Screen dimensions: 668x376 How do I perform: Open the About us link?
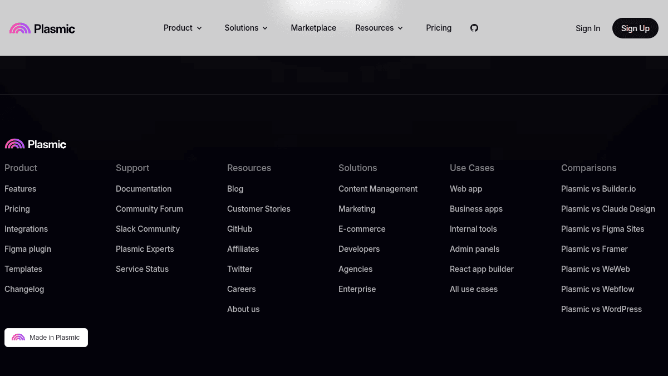(243, 309)
